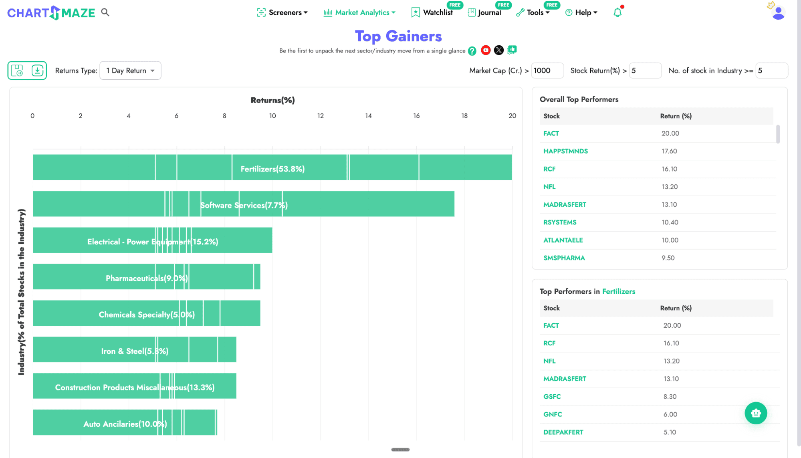801x458 pixels.
Task: Click the Stock Return(%) input field
Action: [645, 71]
